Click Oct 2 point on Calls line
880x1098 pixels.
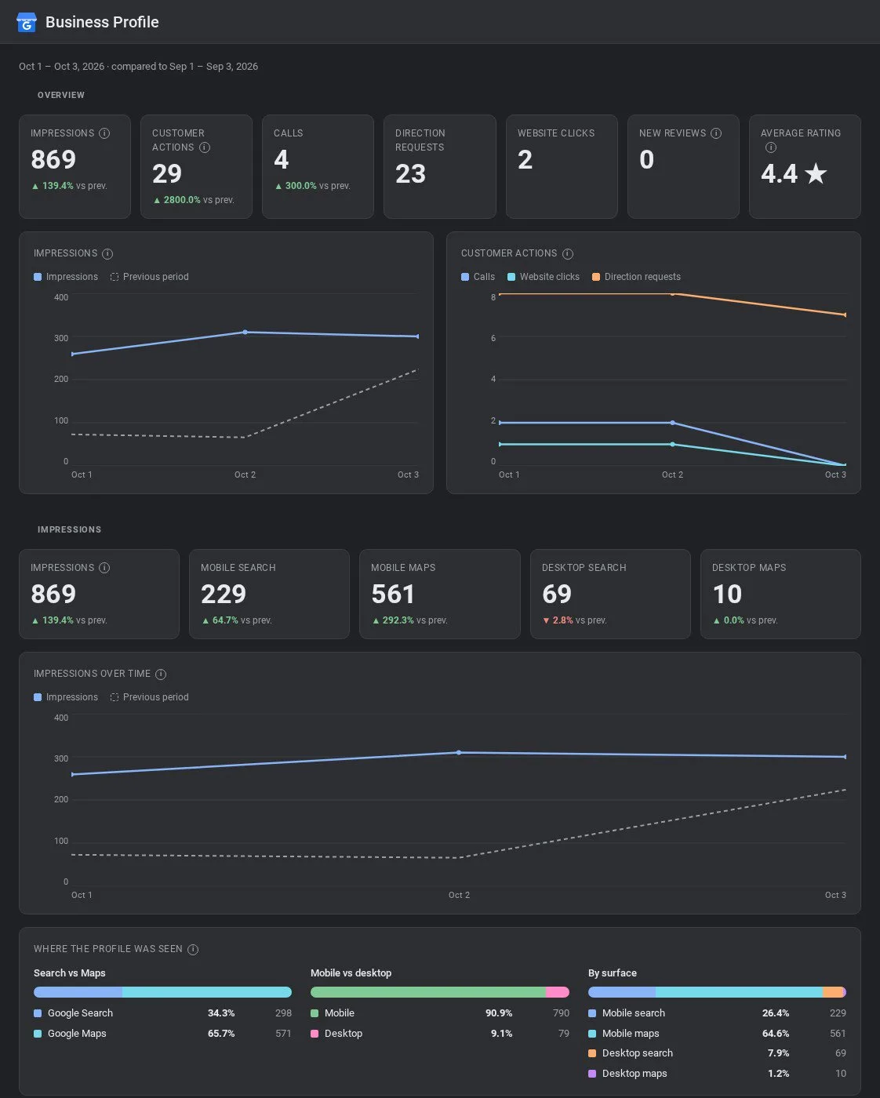click(x=672, y=423)
